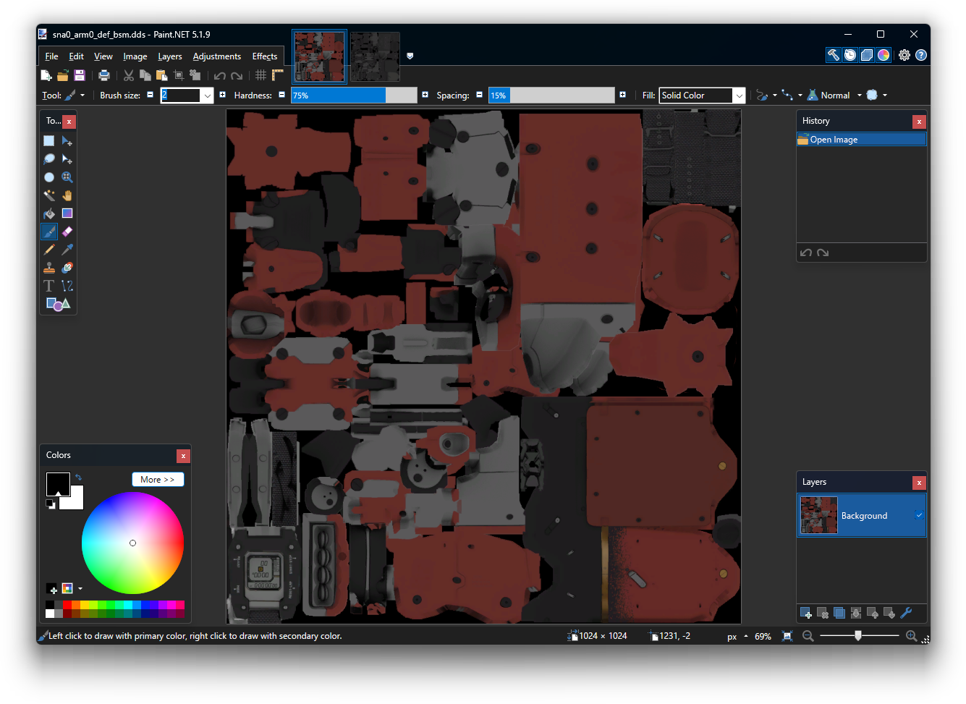Select the Text tool

point(49,286)
